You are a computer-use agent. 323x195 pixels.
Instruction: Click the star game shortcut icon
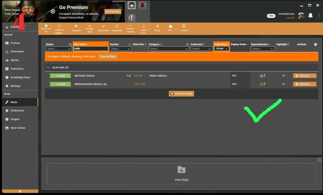coord(132,5)
